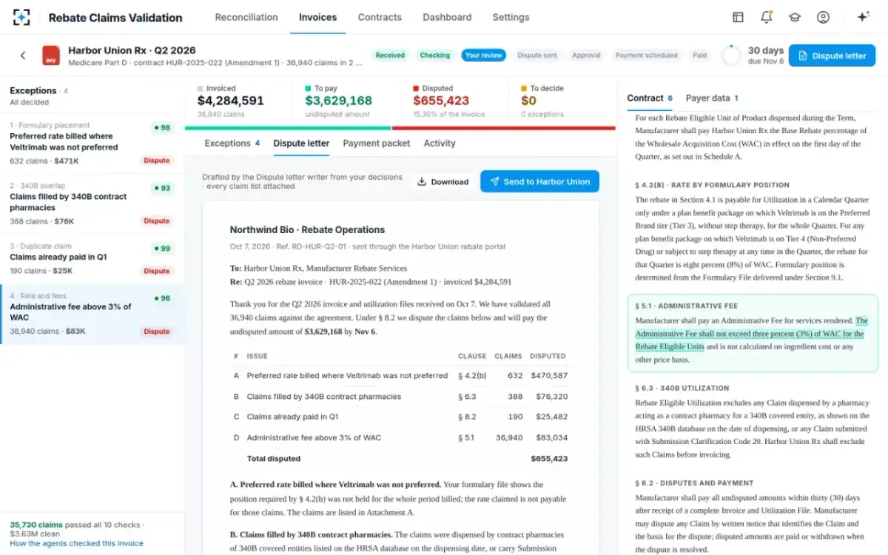
Task: Click the § 6.3 340B Utilization heading
Action: (682, 388)
